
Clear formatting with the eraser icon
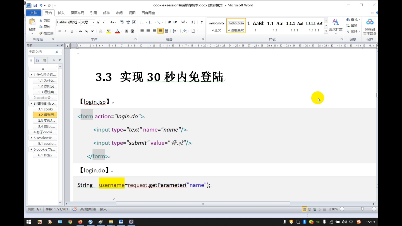tap(122, 22)
